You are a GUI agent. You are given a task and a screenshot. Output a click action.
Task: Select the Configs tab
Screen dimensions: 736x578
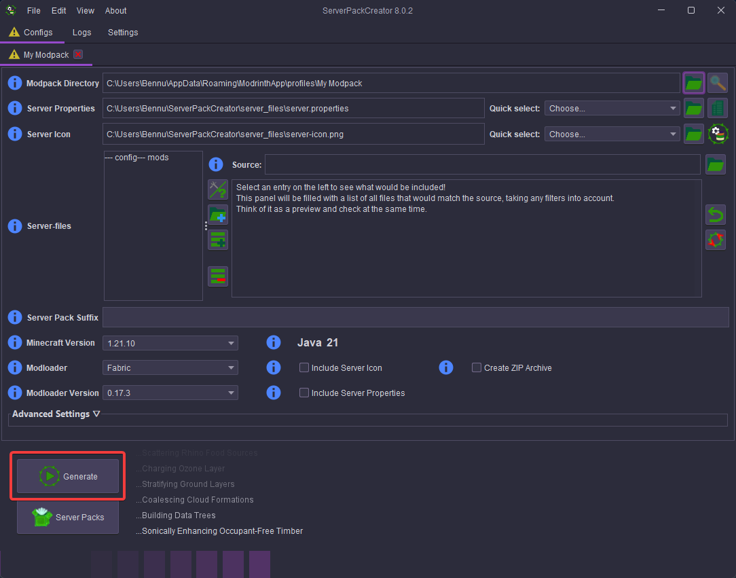[32, 33]
